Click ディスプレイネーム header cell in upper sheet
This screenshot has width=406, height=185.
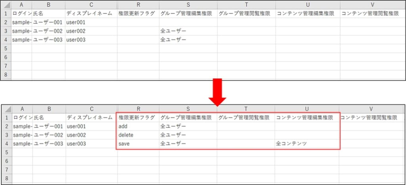[91, 13]
